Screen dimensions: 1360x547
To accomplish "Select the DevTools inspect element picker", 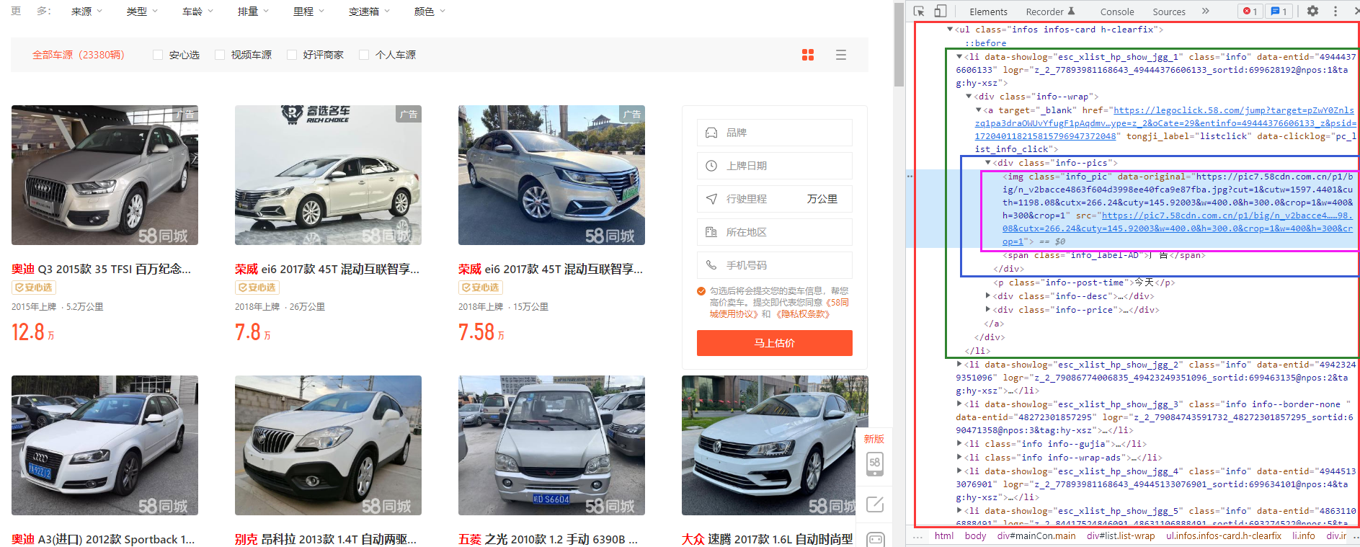I will click(919, 12).
